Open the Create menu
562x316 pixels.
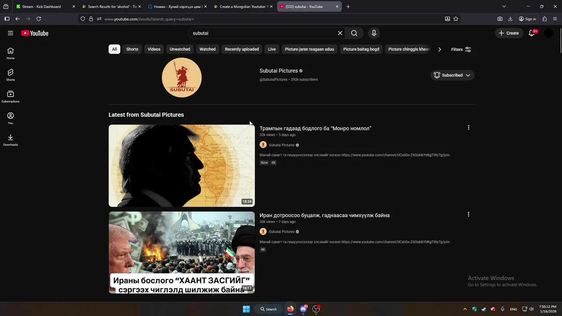509,33
